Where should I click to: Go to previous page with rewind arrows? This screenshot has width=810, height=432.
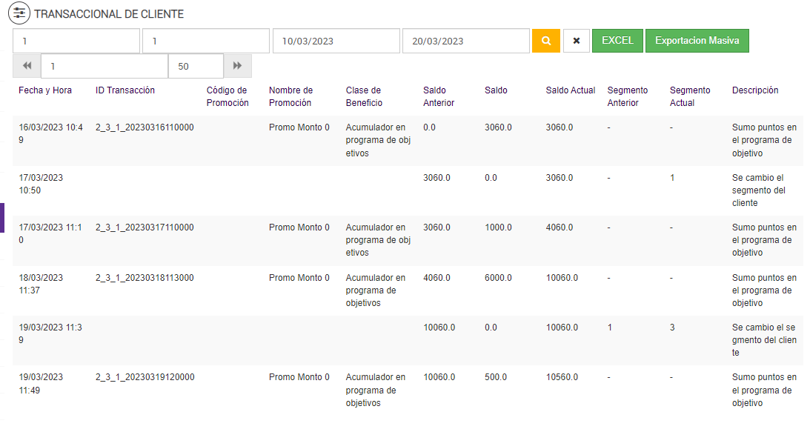27,66
